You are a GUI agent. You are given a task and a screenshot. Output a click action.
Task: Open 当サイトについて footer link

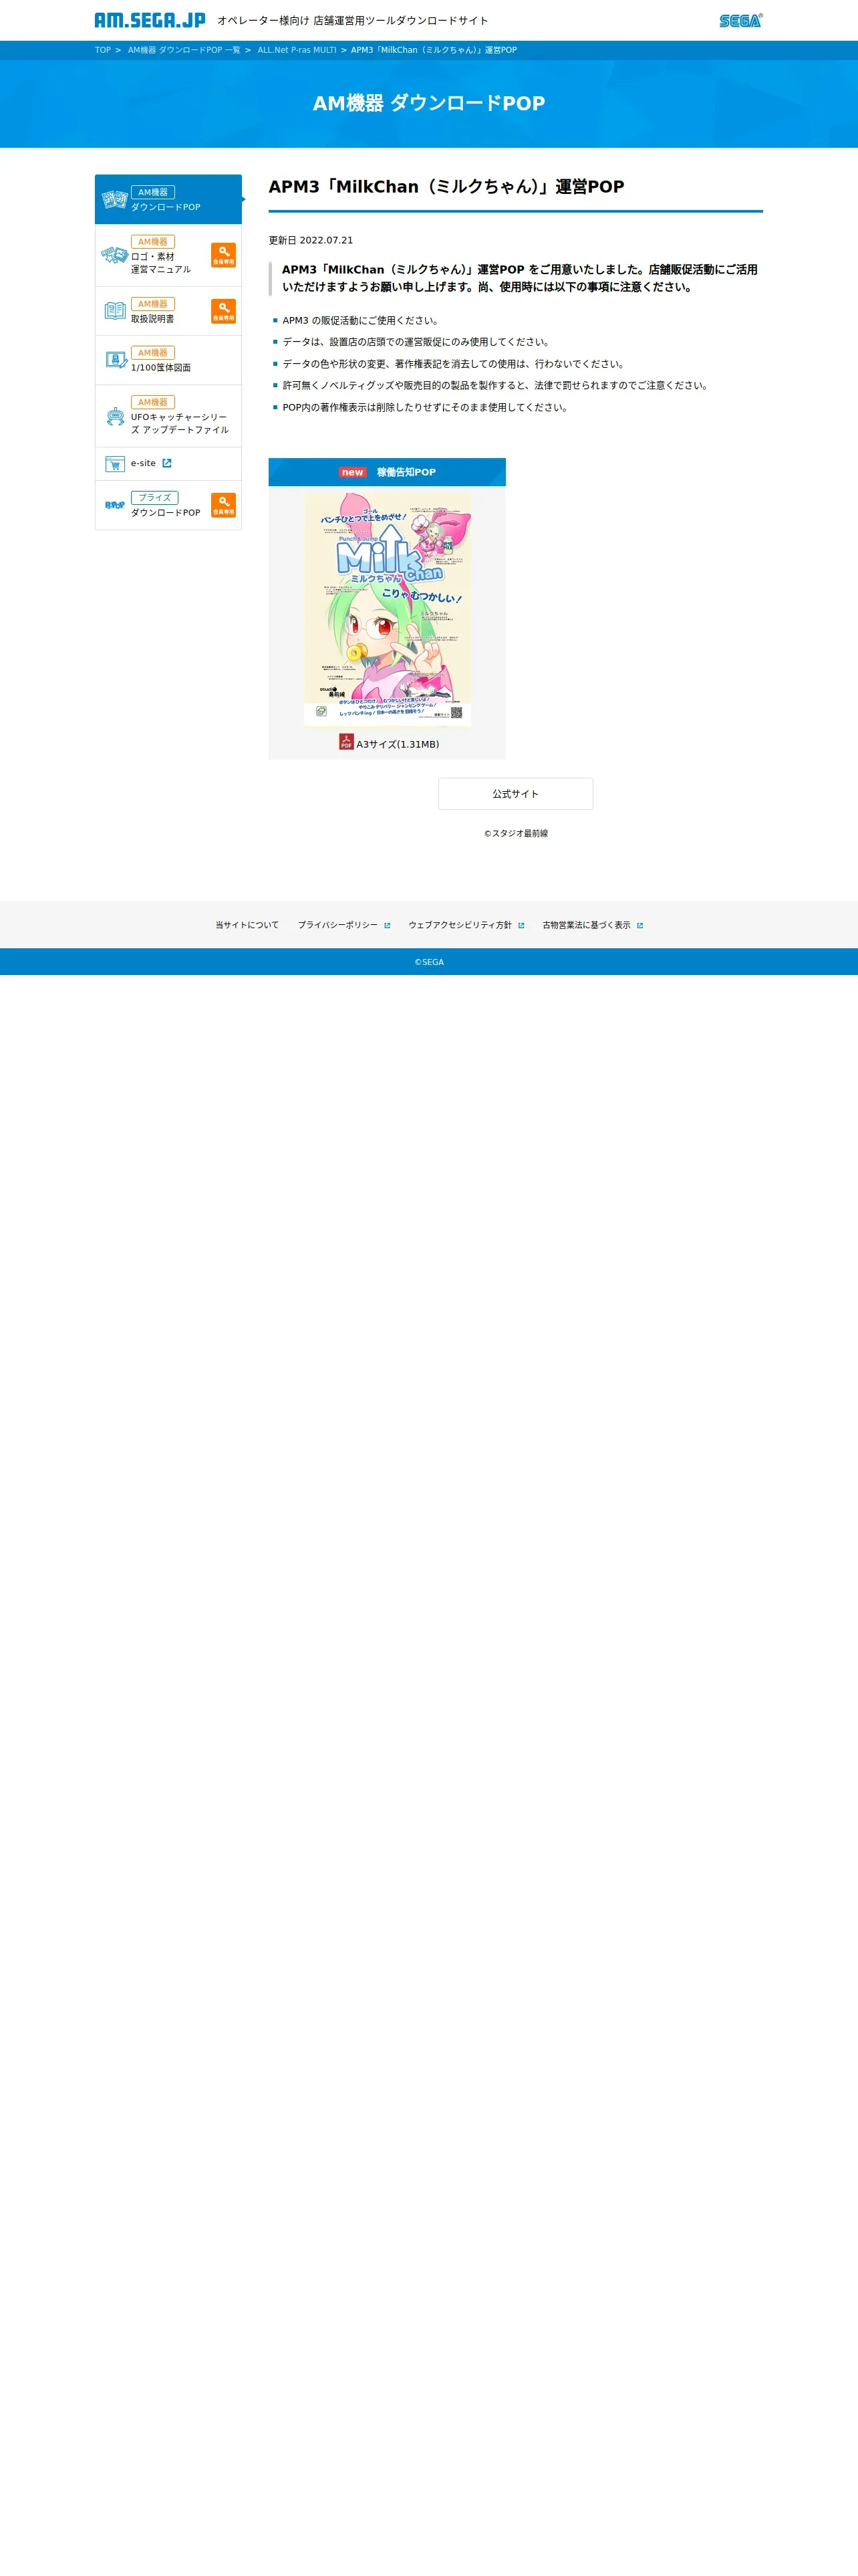tap(247, 925)
